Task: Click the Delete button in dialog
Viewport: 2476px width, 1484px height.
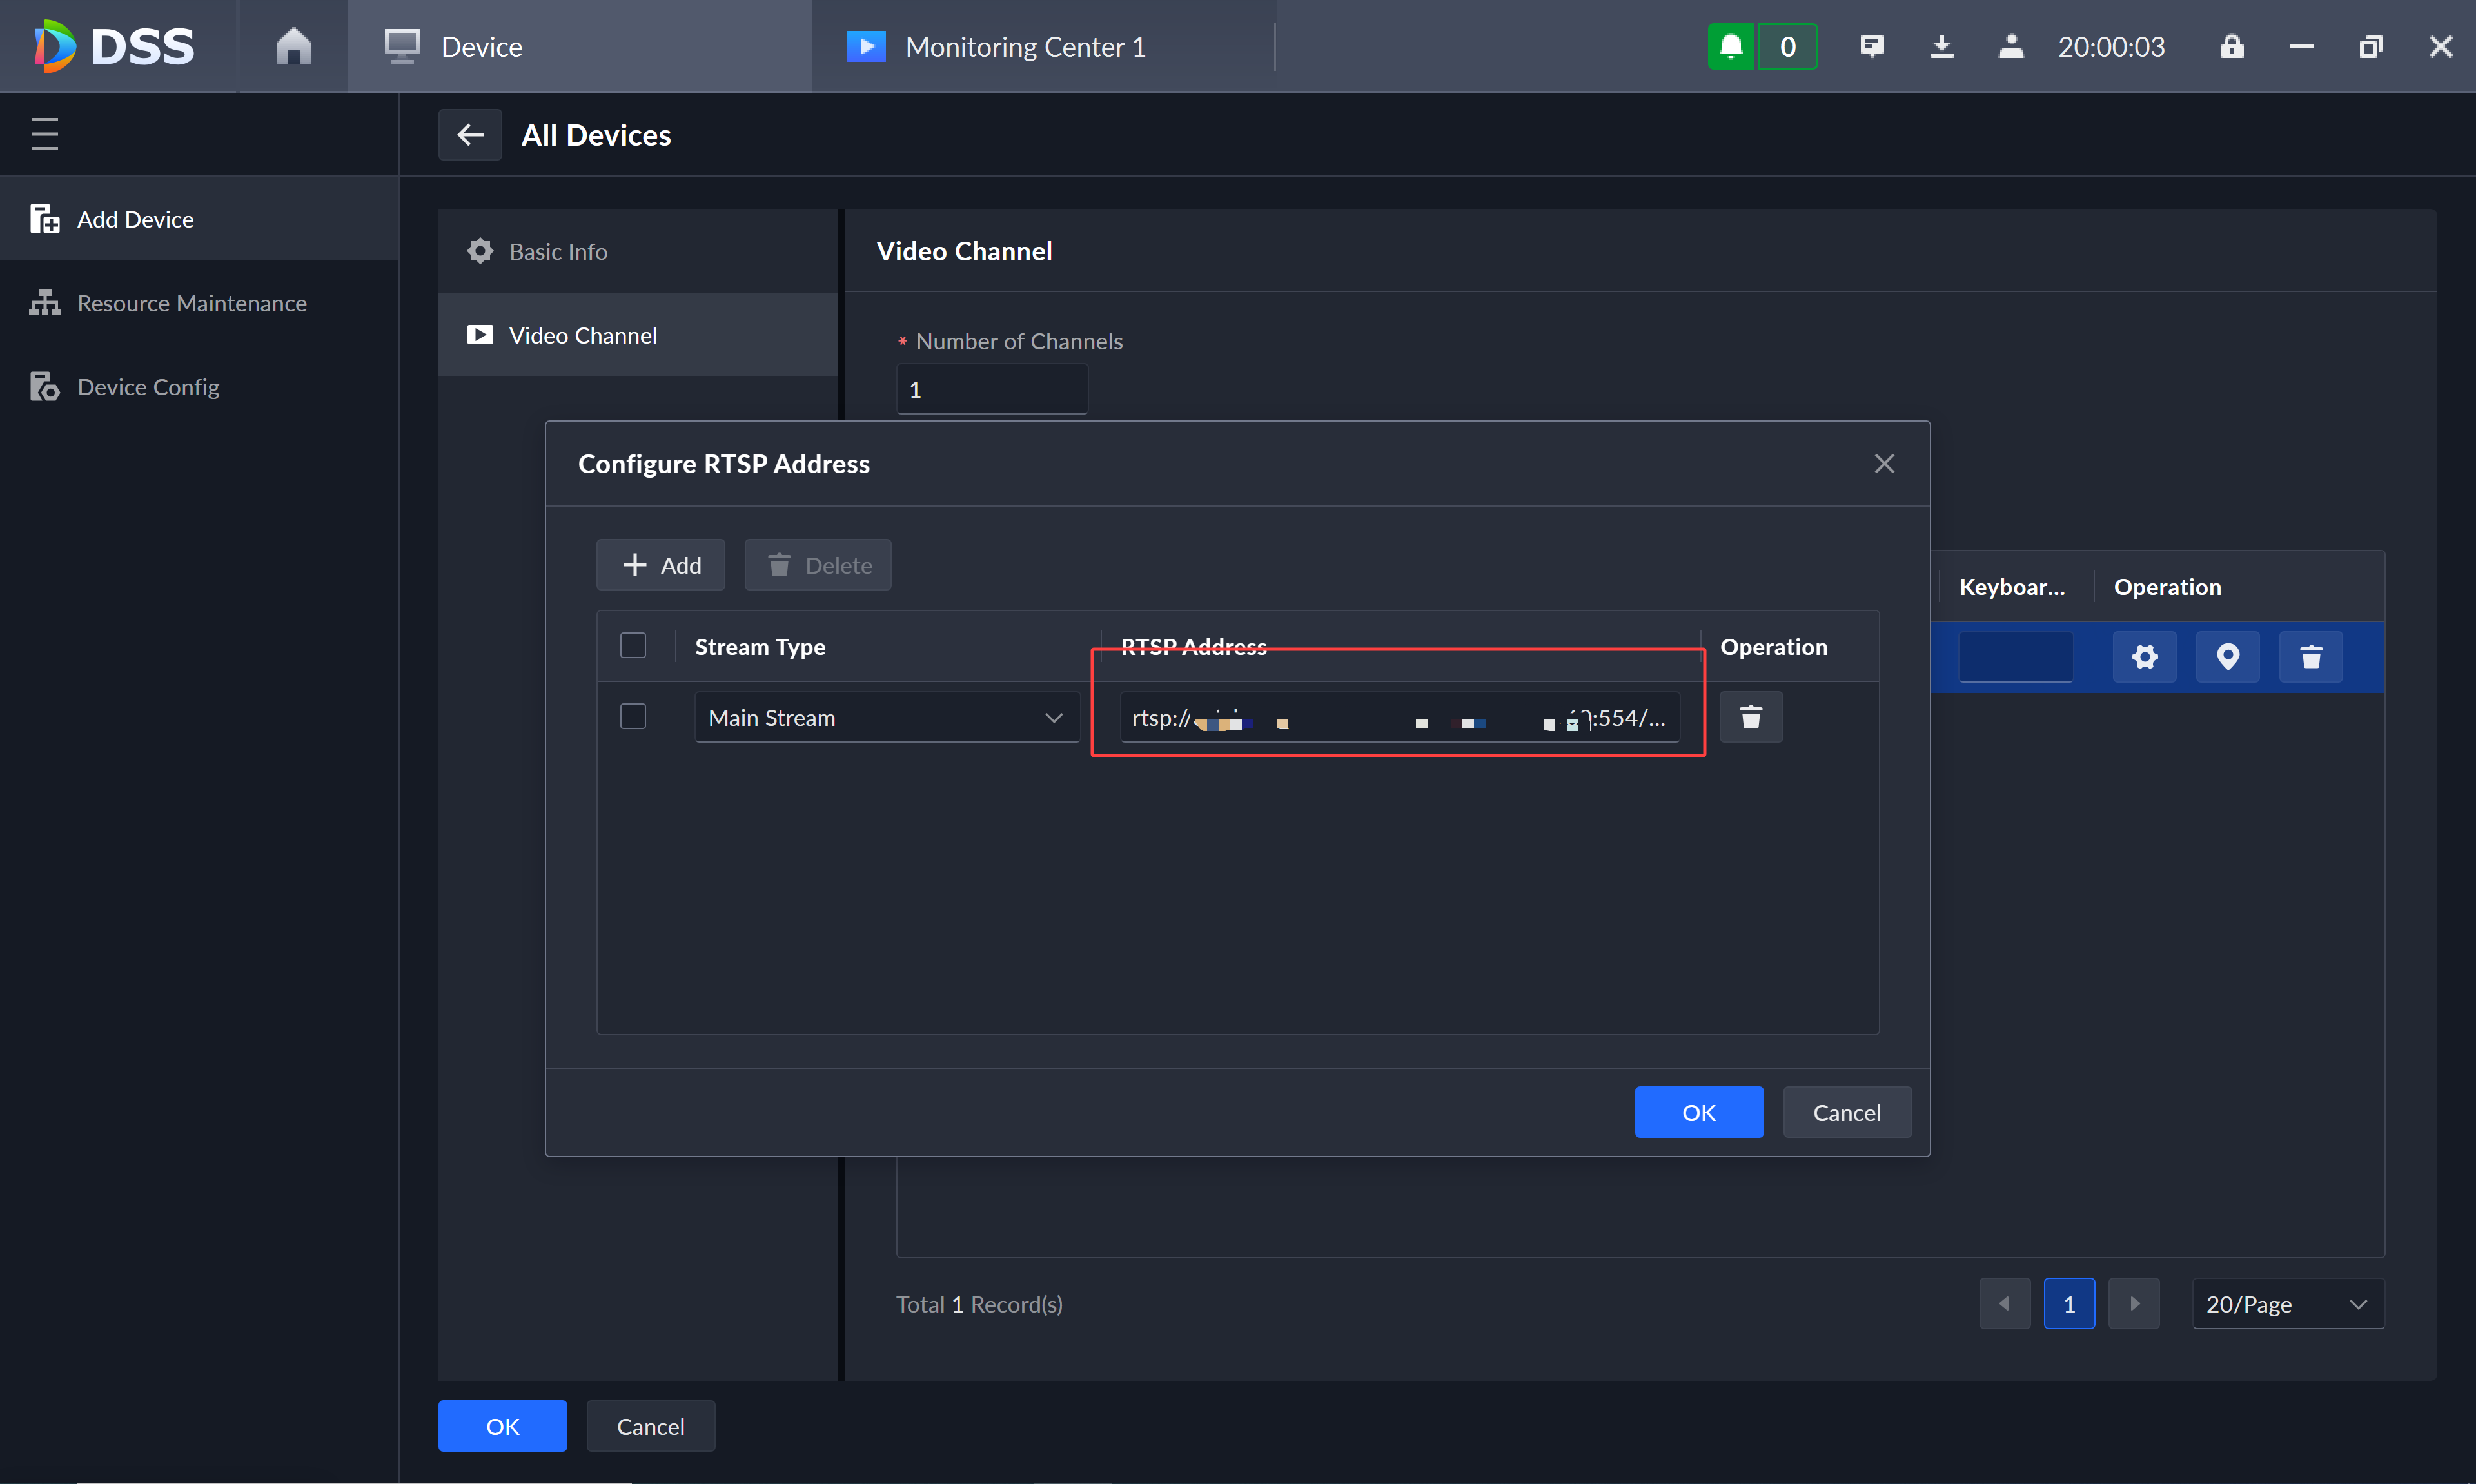Action: [818, 565]
